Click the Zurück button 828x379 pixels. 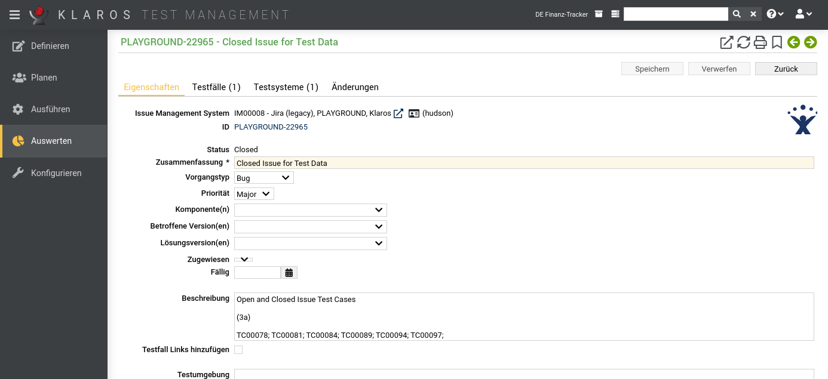click(x=786, y=69)
